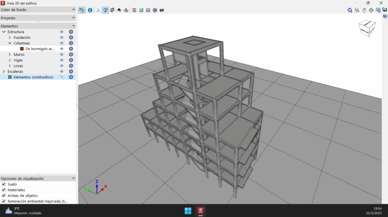Screen dimensions: 388x217
Task: Expand the Losas tree node
Action: [x=9, y=66]
